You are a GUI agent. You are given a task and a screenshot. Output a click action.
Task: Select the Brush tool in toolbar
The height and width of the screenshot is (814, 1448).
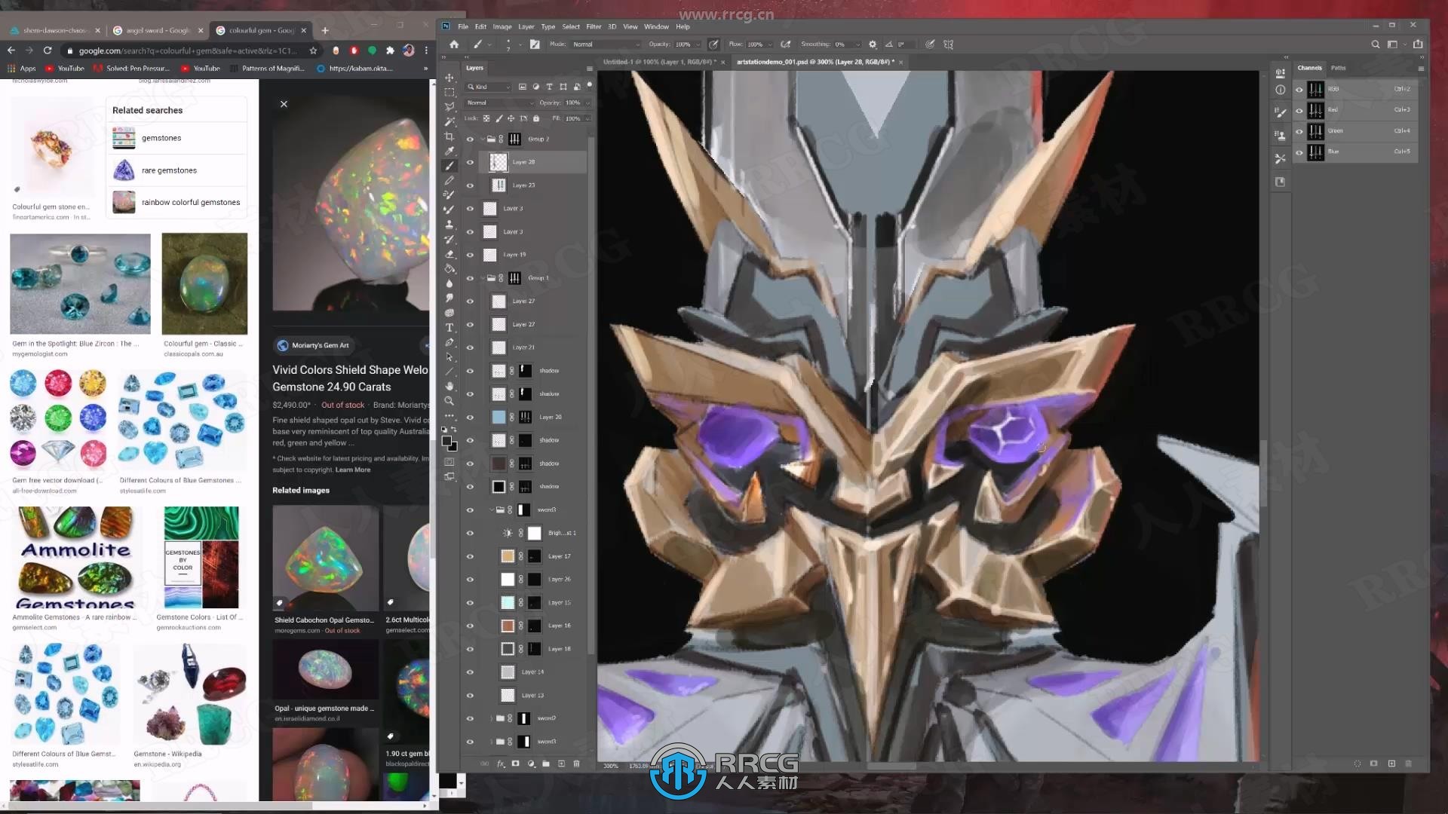click(449, 166)
